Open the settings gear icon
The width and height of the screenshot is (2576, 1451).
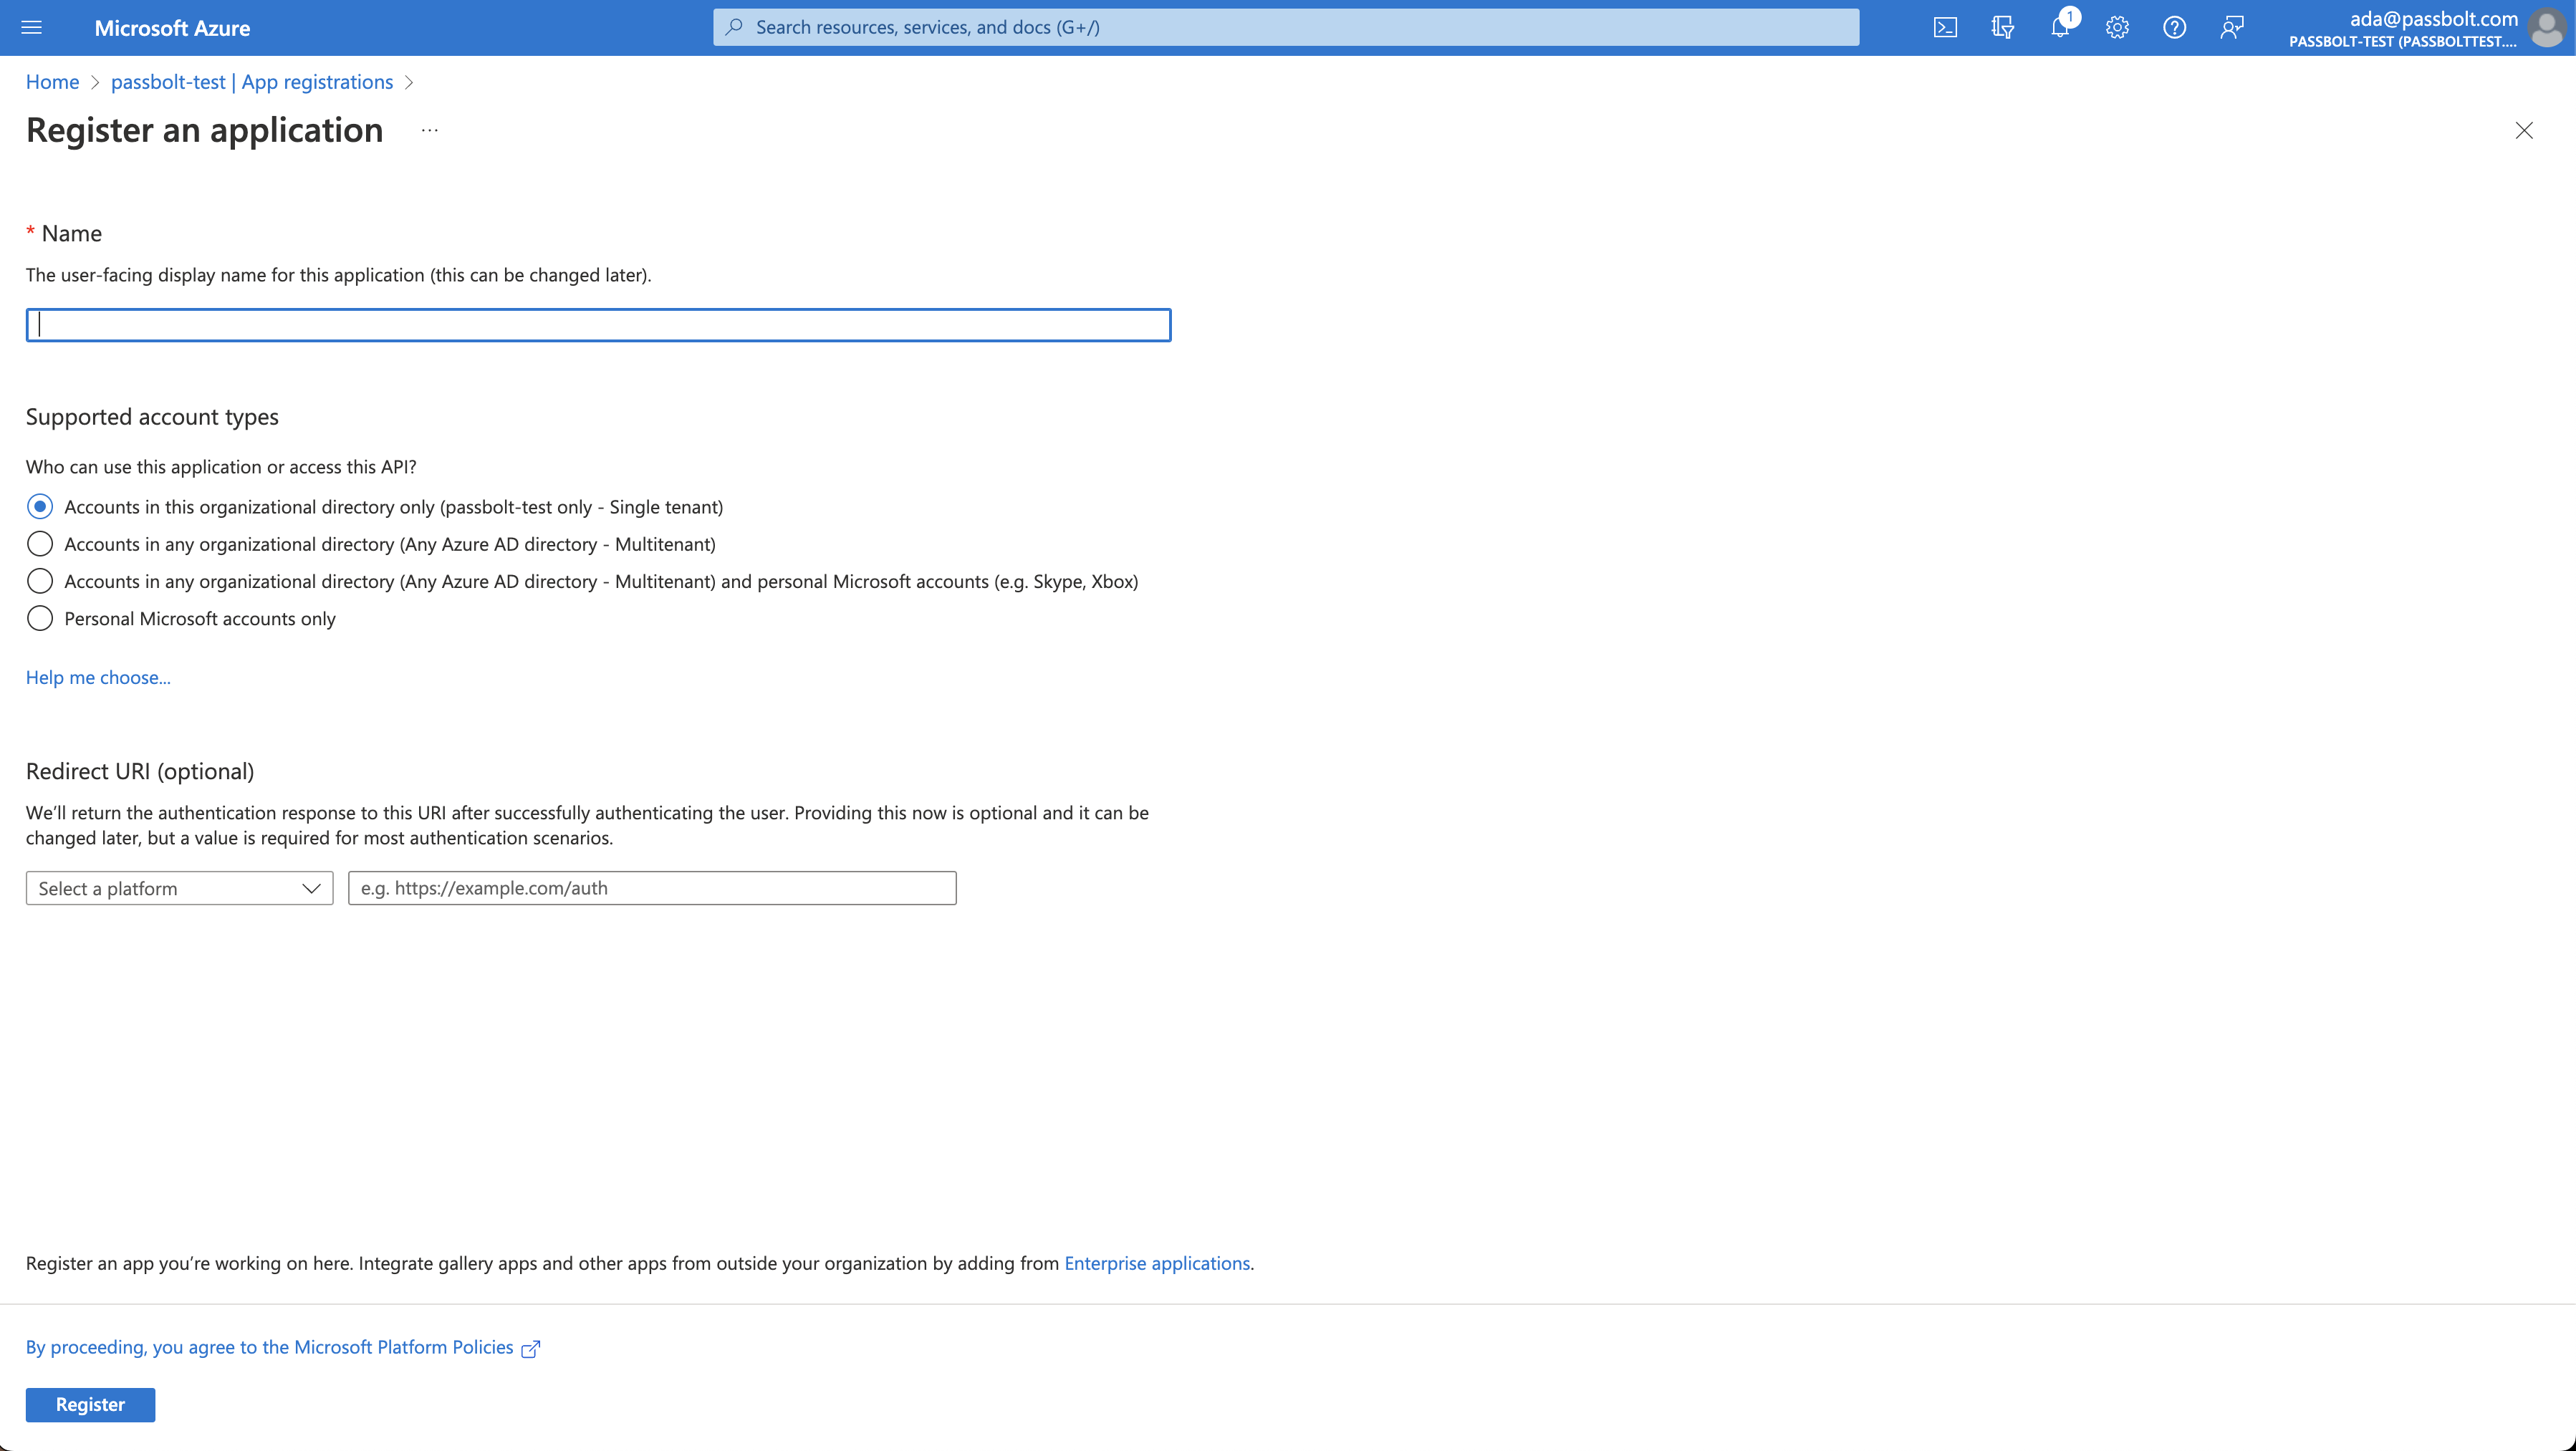[x=2118, y=26]
